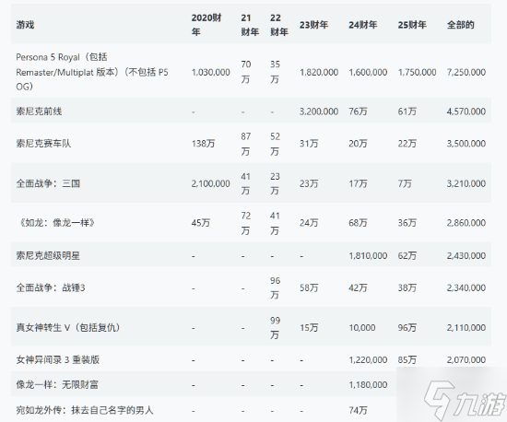The height and width of the screenshot is (422, 507).
Task: Click the 4,570,000 total
Action: [466, 111]
